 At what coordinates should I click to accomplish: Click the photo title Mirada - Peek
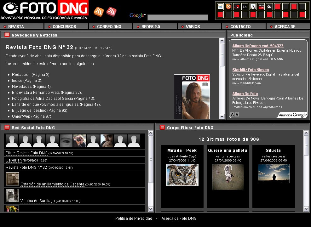click(x=182, y=150)
